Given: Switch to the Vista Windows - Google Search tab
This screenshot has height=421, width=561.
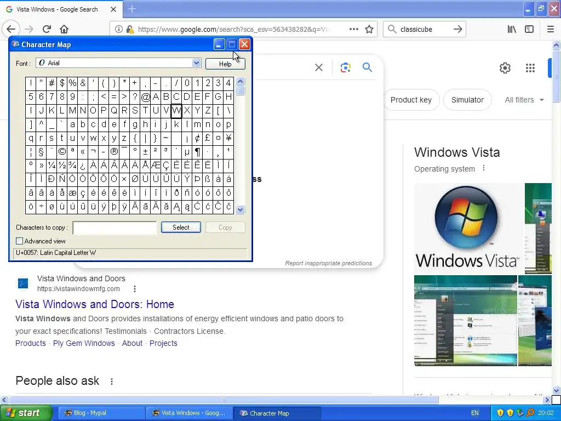Looking at the screenshot, I should coord(57,9).
